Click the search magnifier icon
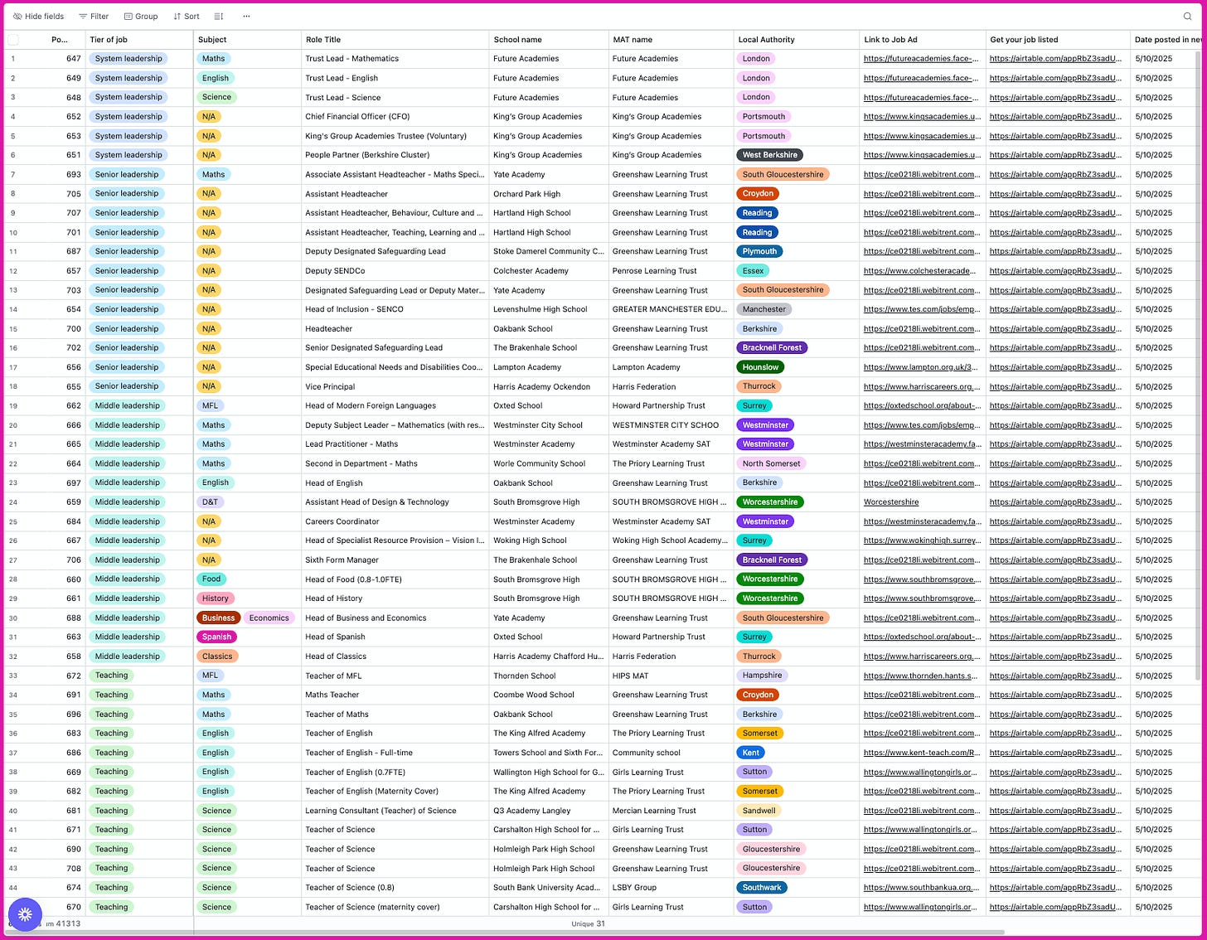The width and height of the screenshot is (1207, 940). click(x=1187, y=16)
